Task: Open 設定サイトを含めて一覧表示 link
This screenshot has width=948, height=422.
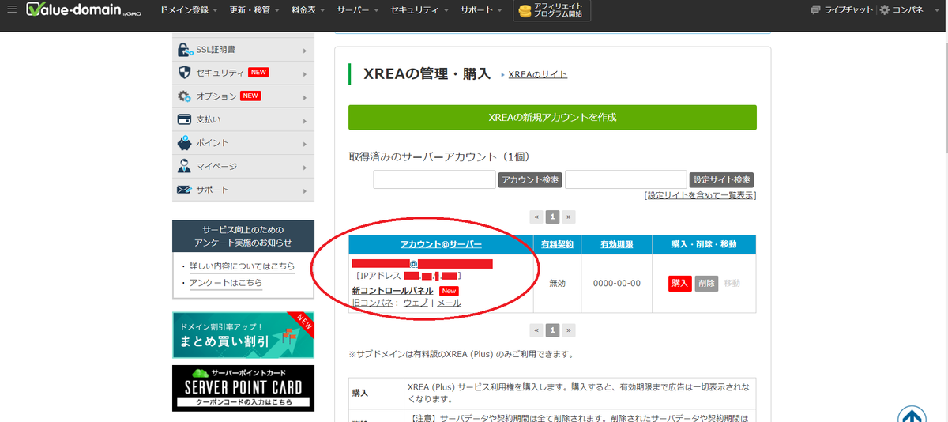Action: tap(700, 195)
